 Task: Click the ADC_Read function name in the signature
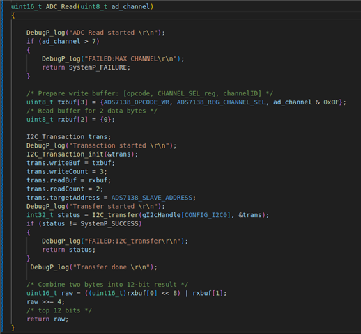[61, 7]
